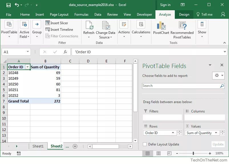
Task: Switch to the Design tab
Action: pos(184,15)
